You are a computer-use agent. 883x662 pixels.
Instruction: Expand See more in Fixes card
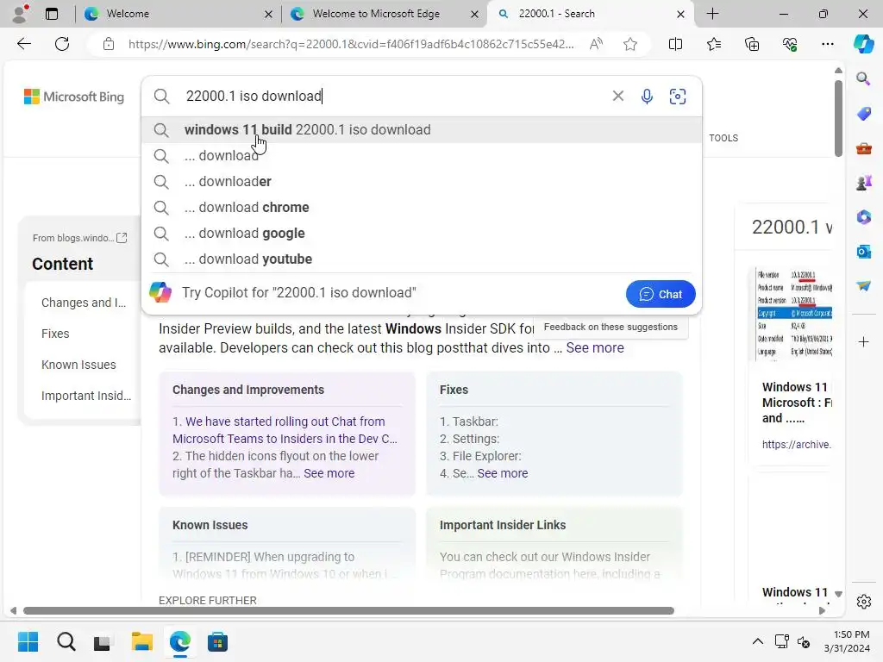click(503, 473)
